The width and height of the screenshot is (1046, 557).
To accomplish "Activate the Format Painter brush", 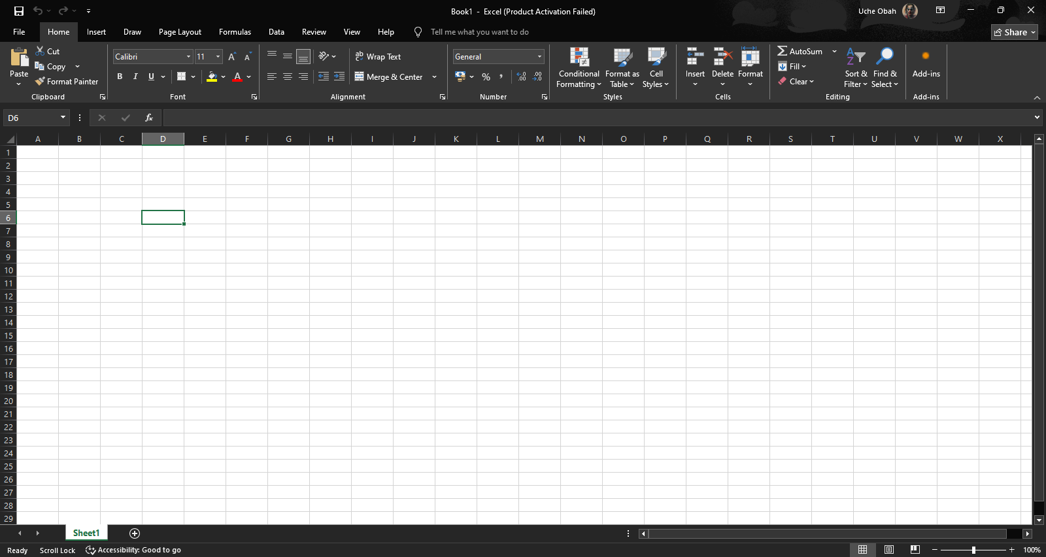I will pos(40,82).
